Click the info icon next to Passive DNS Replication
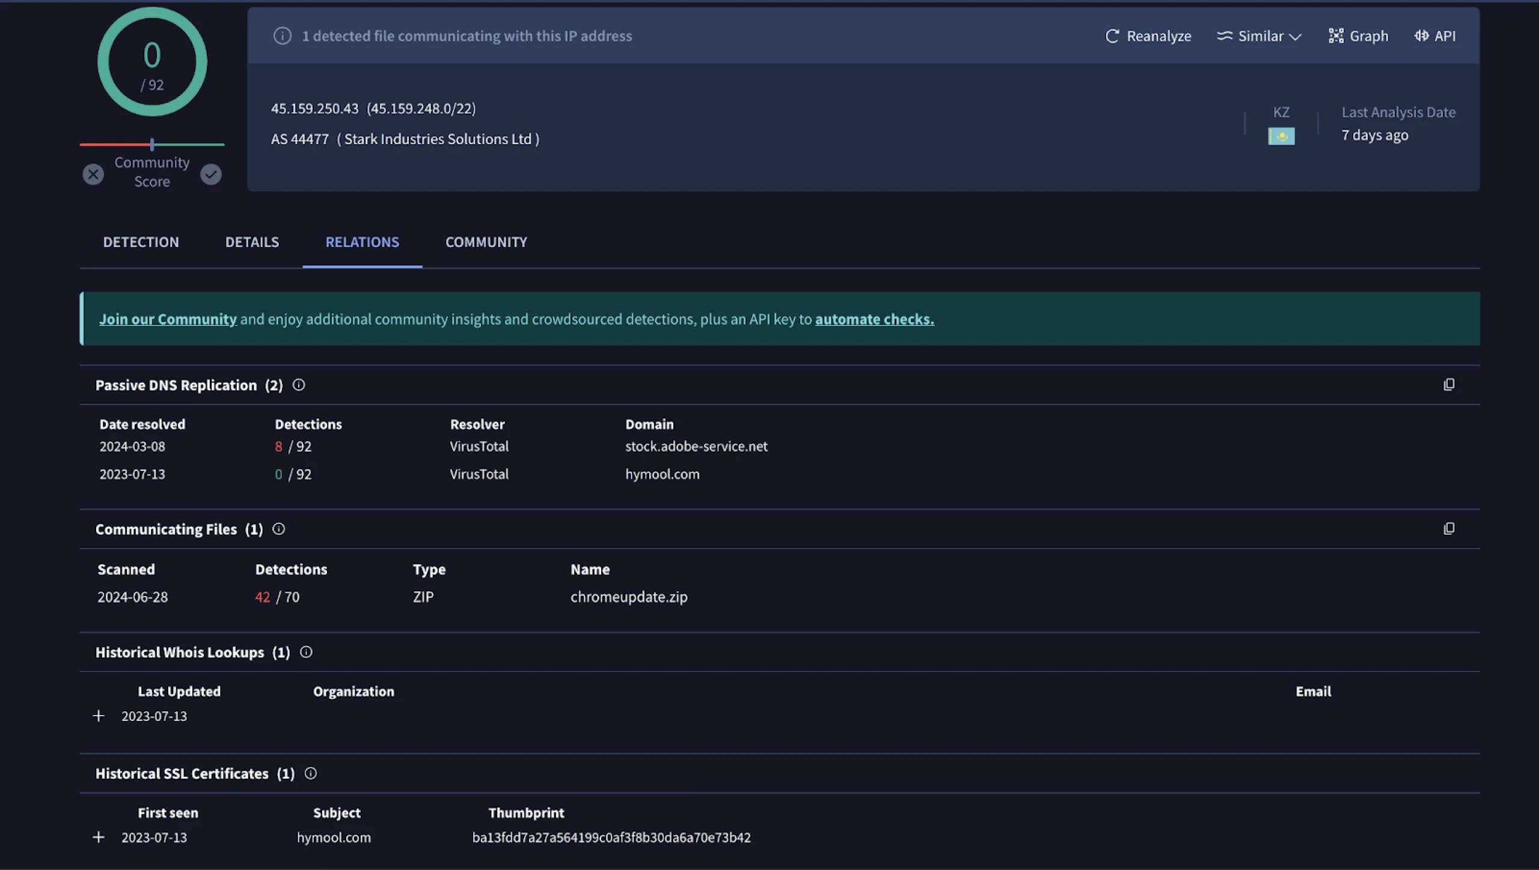The image size is (1539, 870). 298,385
